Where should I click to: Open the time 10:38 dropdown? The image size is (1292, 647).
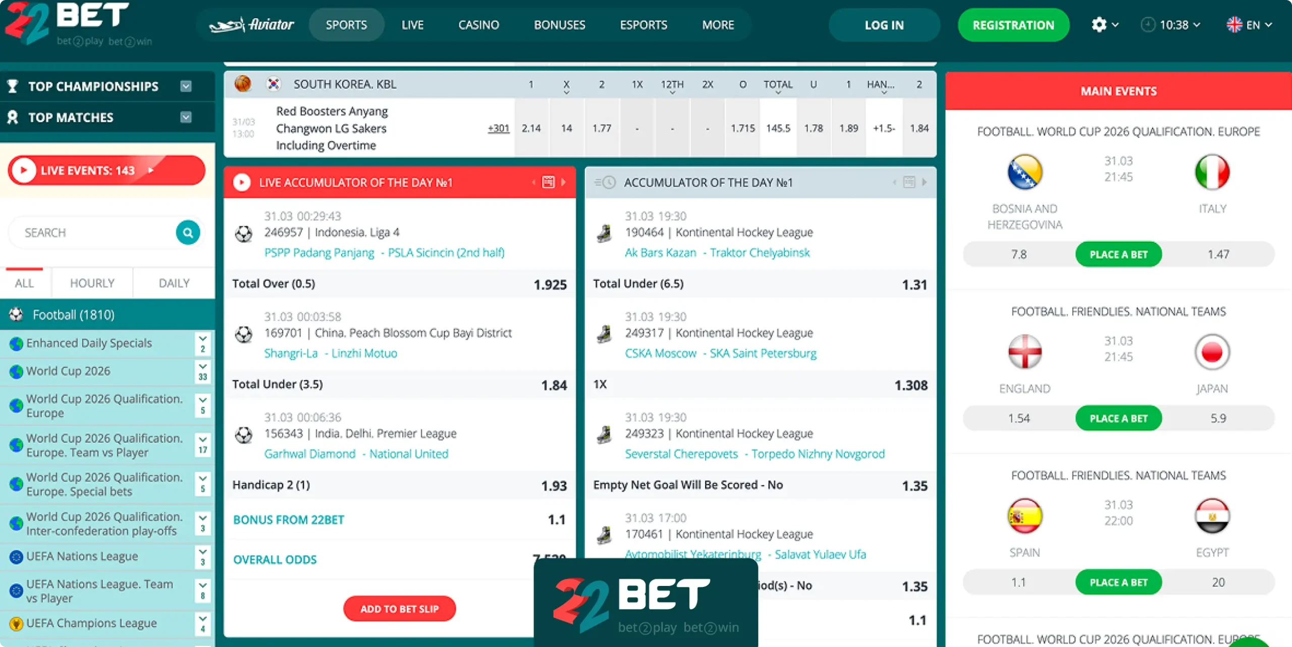[x=1170, y=25]
